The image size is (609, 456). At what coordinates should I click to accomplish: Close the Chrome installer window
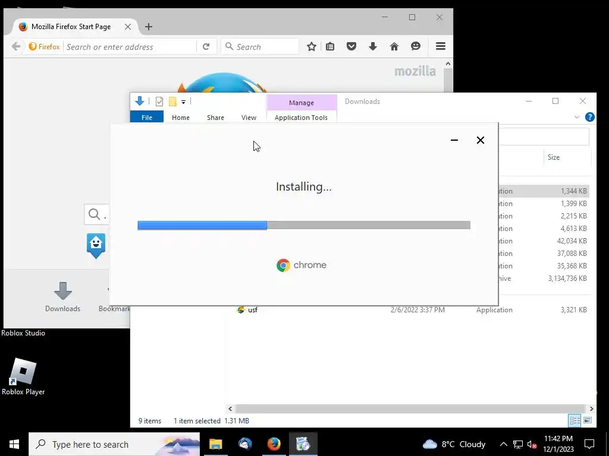click(x=481, y=140)
